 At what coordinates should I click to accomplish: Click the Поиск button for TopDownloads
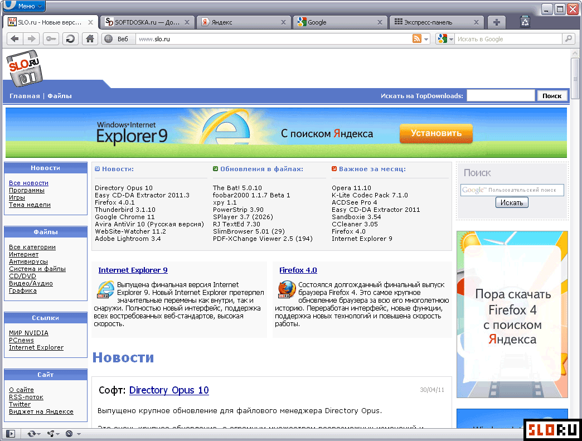click(552, 96)
